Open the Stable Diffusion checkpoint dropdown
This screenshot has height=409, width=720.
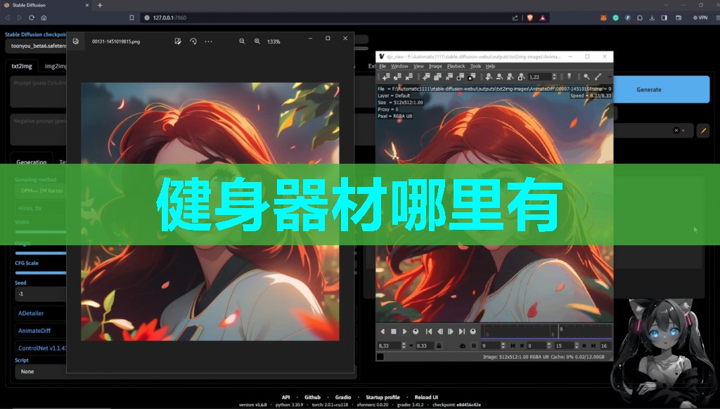(x=36, y=46)
